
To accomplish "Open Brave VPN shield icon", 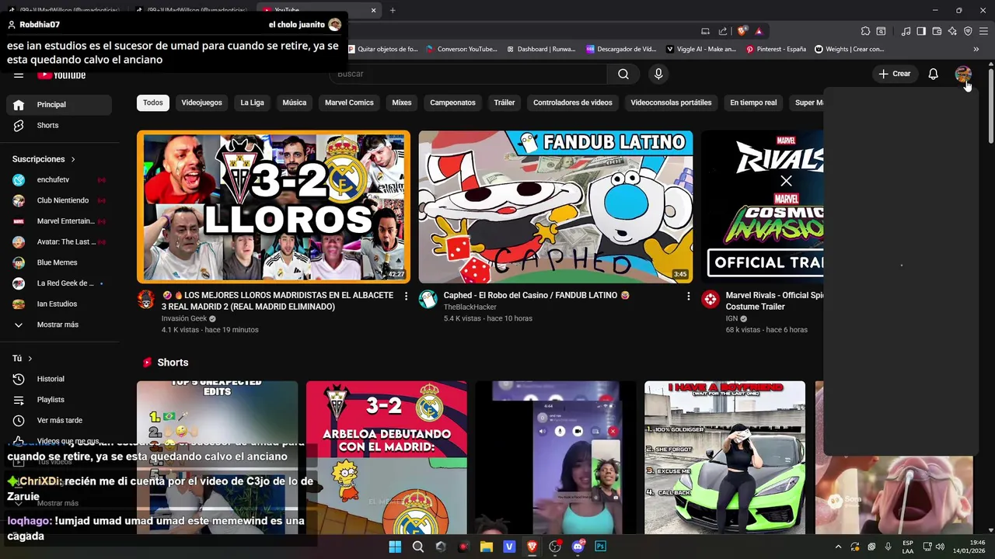I will click(x=968, y=31).
